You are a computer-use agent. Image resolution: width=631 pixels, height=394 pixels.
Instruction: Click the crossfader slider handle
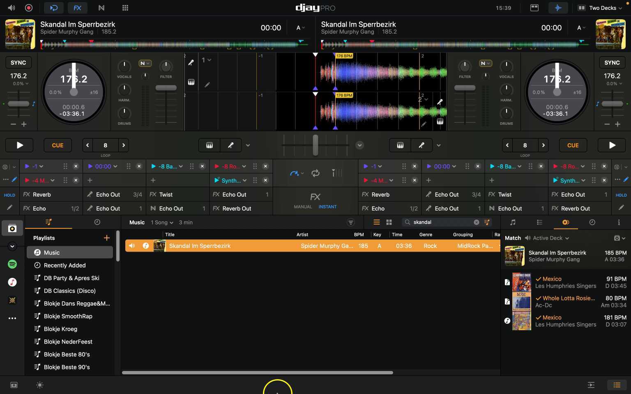[315, 145]
